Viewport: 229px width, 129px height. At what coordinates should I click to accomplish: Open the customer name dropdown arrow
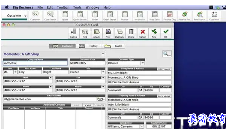pyautogui.click(x=103, y=54)
